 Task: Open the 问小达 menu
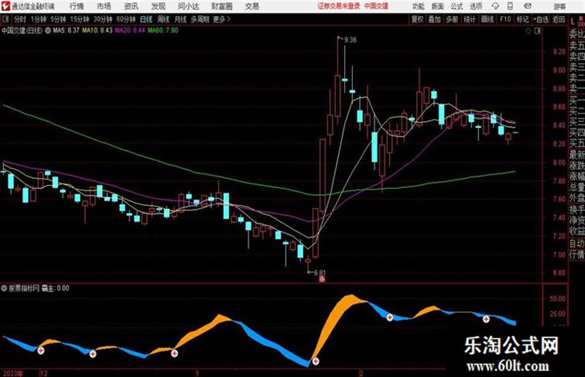(188, 6)
